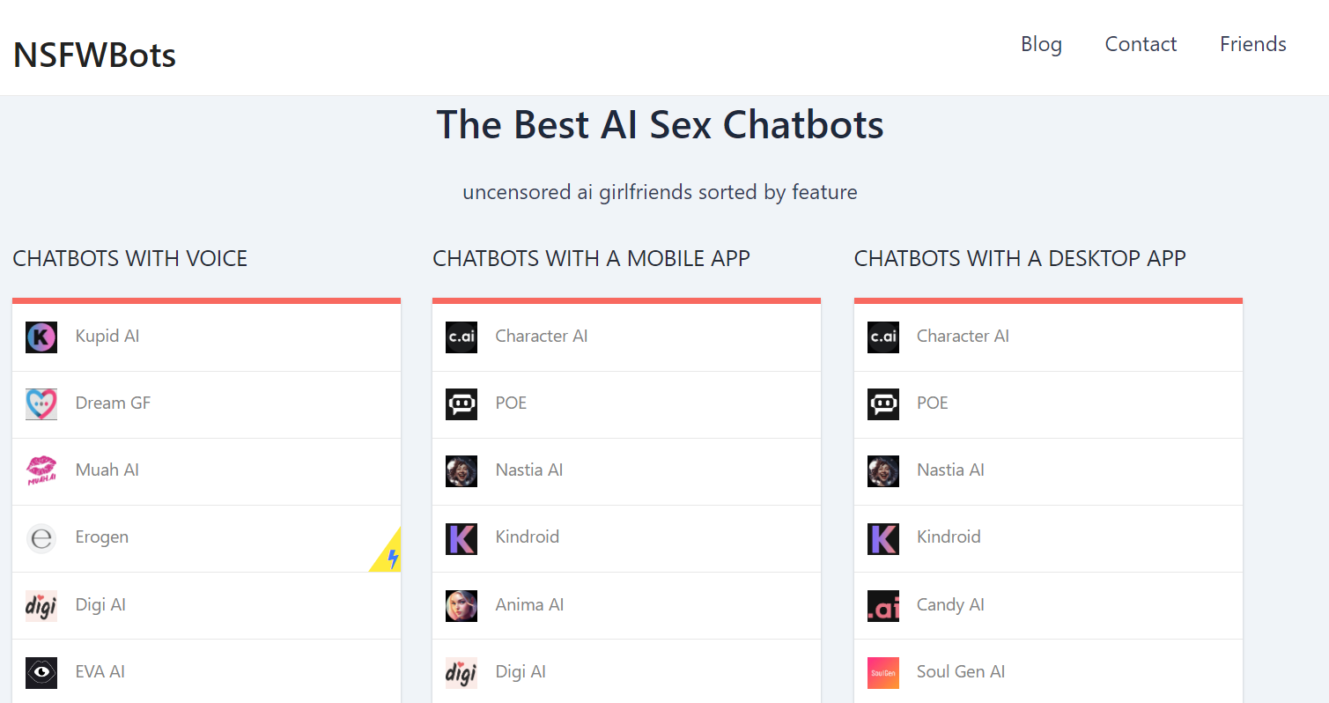The height and width of the screenshot is (703, 1329).
Task: Select the POE chat bubble icon
Action: tap(461, 403)
